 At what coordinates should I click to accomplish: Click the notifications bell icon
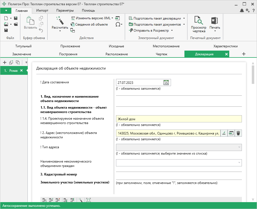pyautogui.click(x=242, y=10)
